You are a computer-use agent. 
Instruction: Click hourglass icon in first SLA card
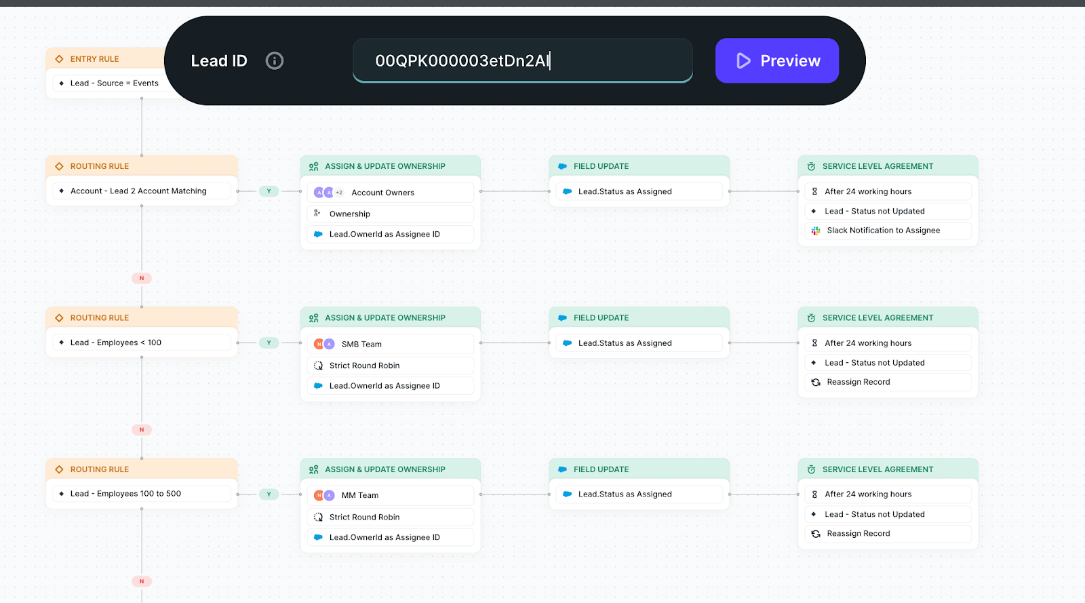814,192
